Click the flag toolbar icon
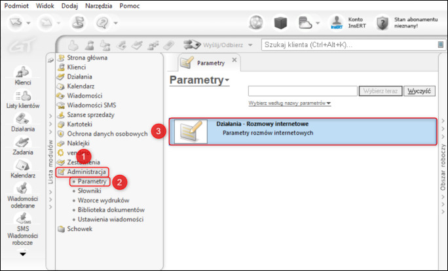Image resolution: width=448 pixels, height=271 pixels. [x=78, y=23]
